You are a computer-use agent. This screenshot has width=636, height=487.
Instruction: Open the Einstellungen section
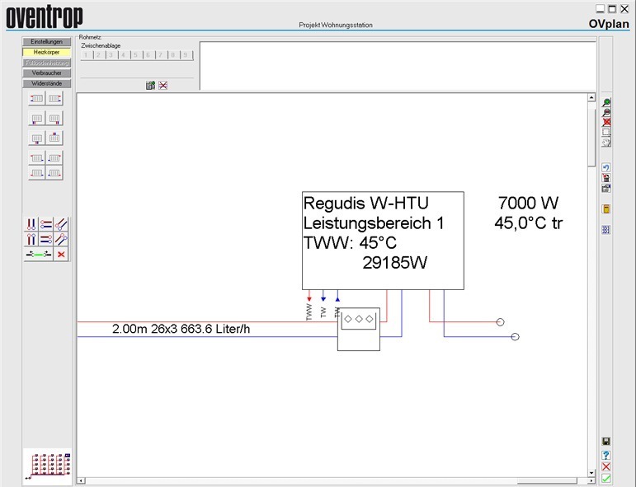point(47,42)
